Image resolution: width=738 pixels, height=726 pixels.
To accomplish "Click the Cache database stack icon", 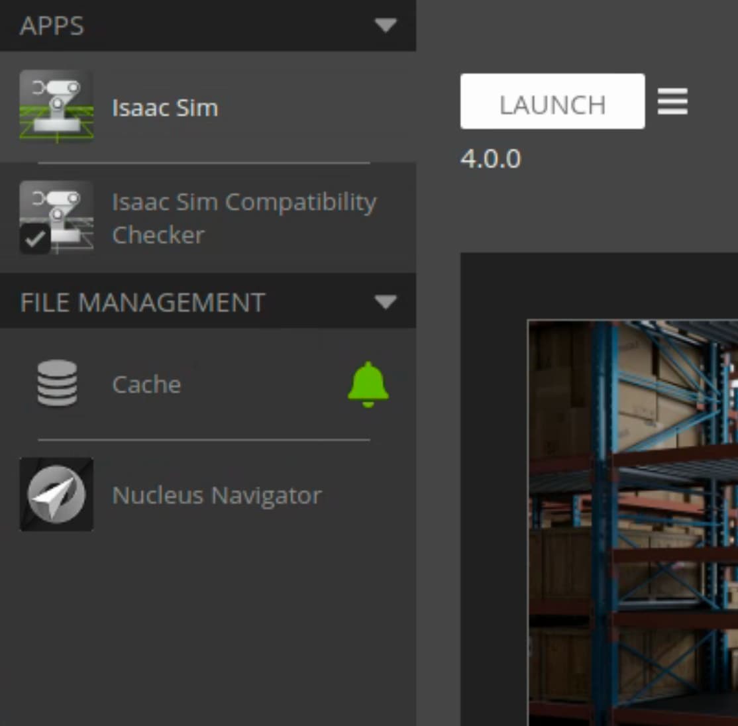I will tap(57, 383).
